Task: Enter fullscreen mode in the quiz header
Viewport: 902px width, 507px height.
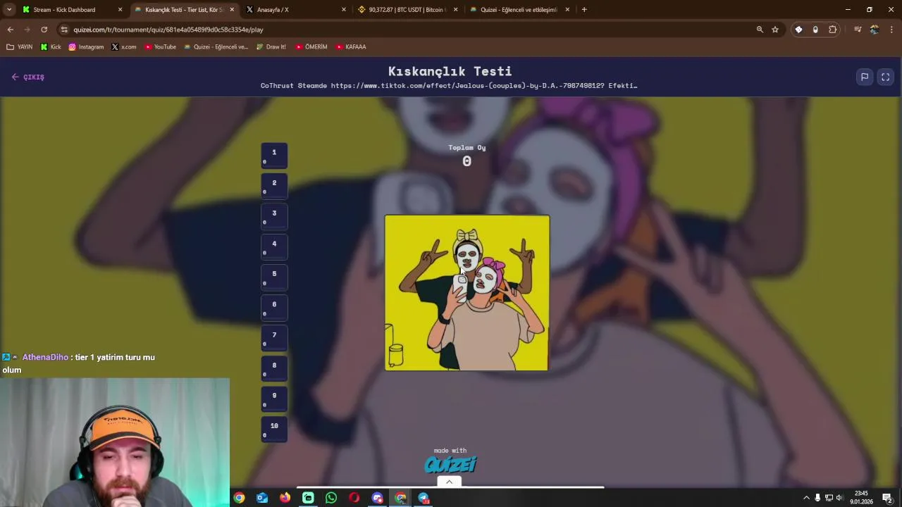Action: [x=886, y=77]
